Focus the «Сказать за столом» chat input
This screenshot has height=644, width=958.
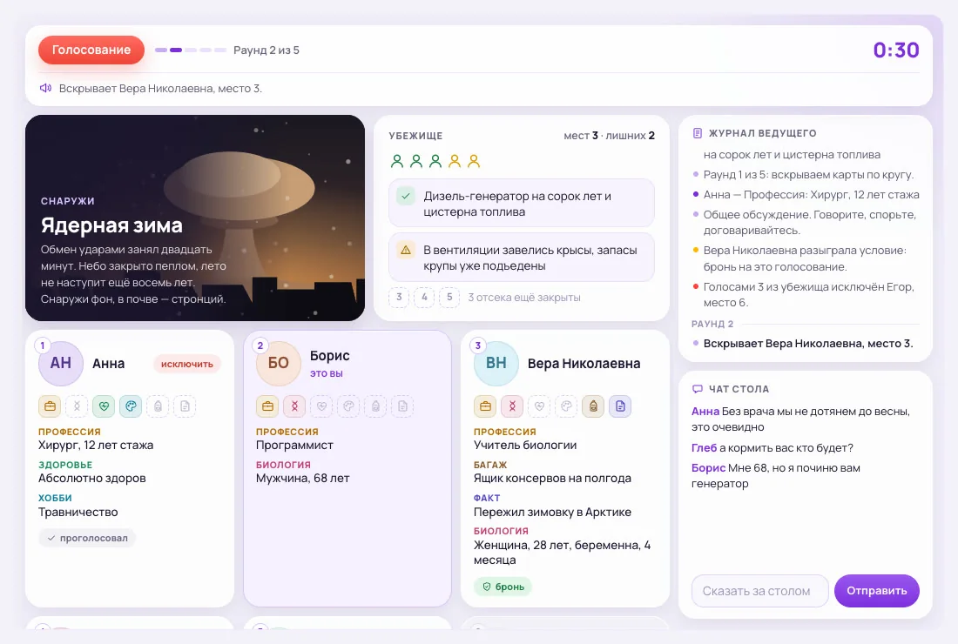(x=759, y=591)
